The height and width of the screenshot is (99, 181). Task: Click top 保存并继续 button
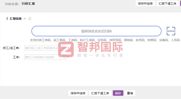pyautogui.click(x=145, y=4)
